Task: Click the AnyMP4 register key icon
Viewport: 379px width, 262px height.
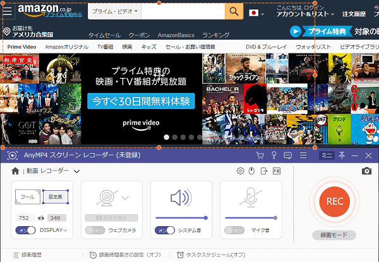Action: [274, 156]
